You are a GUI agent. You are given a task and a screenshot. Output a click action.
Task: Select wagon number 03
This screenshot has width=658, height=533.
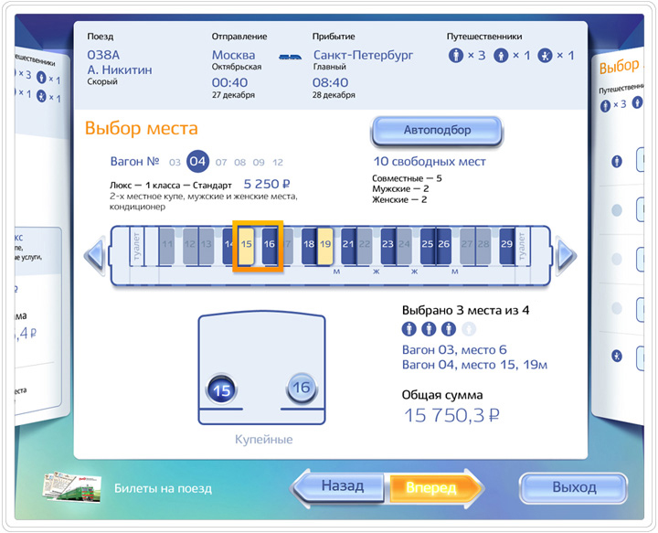(x=175, y=163)
